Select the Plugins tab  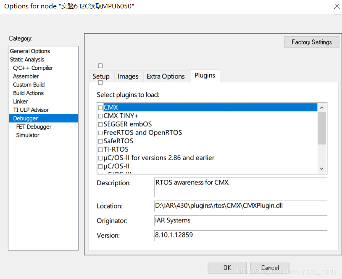(x=205, y=76)
